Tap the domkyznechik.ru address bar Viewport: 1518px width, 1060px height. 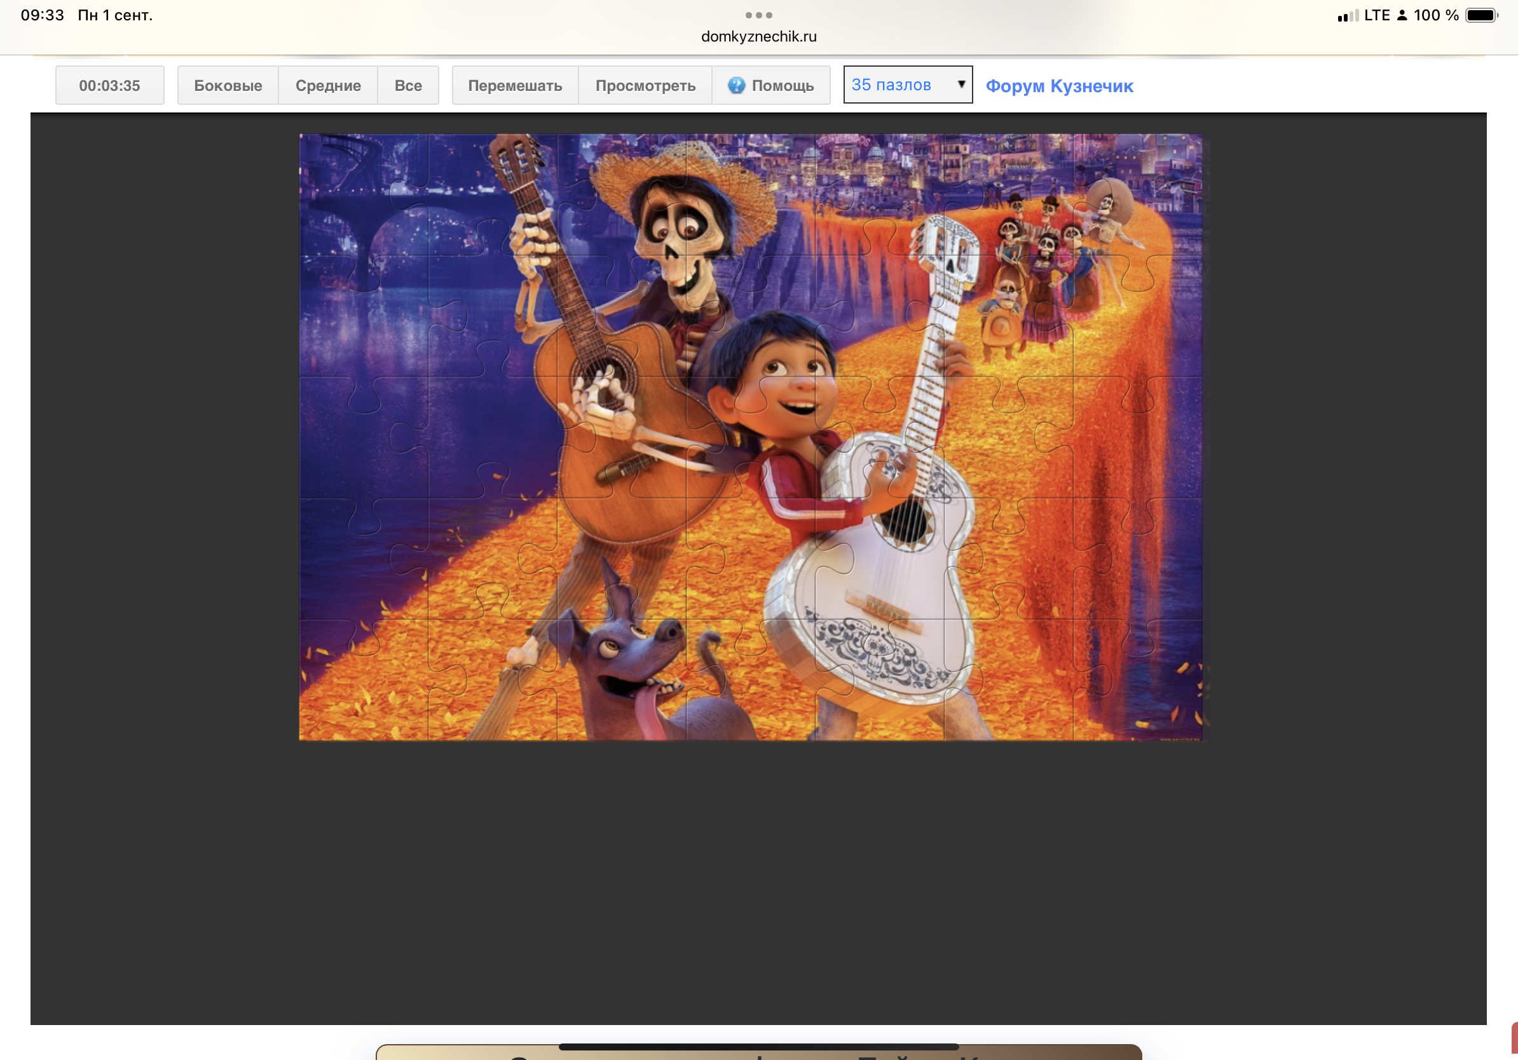[x=759, y=36]
